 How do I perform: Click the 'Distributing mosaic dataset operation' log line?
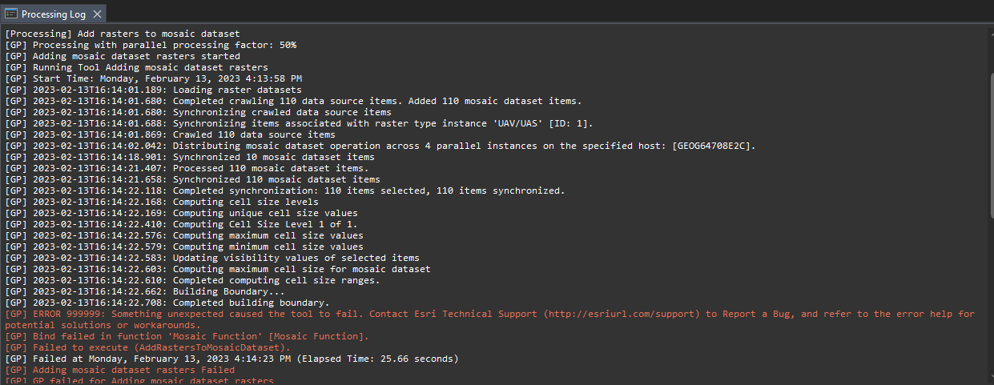click(380, 146)
